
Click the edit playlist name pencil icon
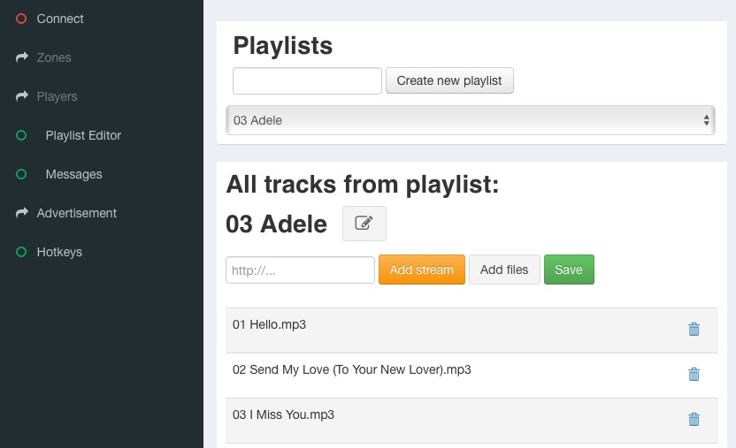coord(364,224)
